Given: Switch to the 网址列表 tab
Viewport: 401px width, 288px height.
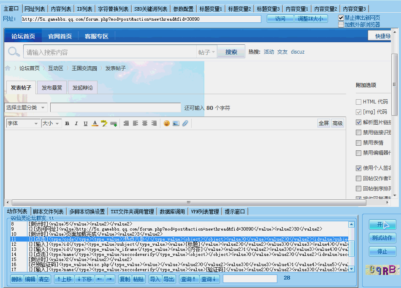Looking at the screenshot, I should (35, 9).
